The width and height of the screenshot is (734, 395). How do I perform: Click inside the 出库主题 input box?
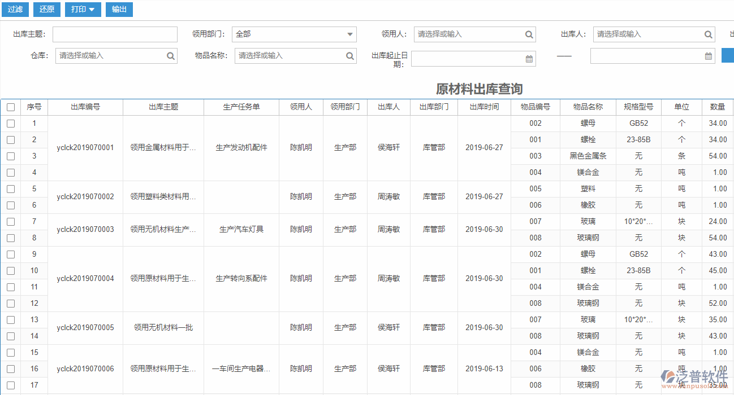(x=114, y=34)
